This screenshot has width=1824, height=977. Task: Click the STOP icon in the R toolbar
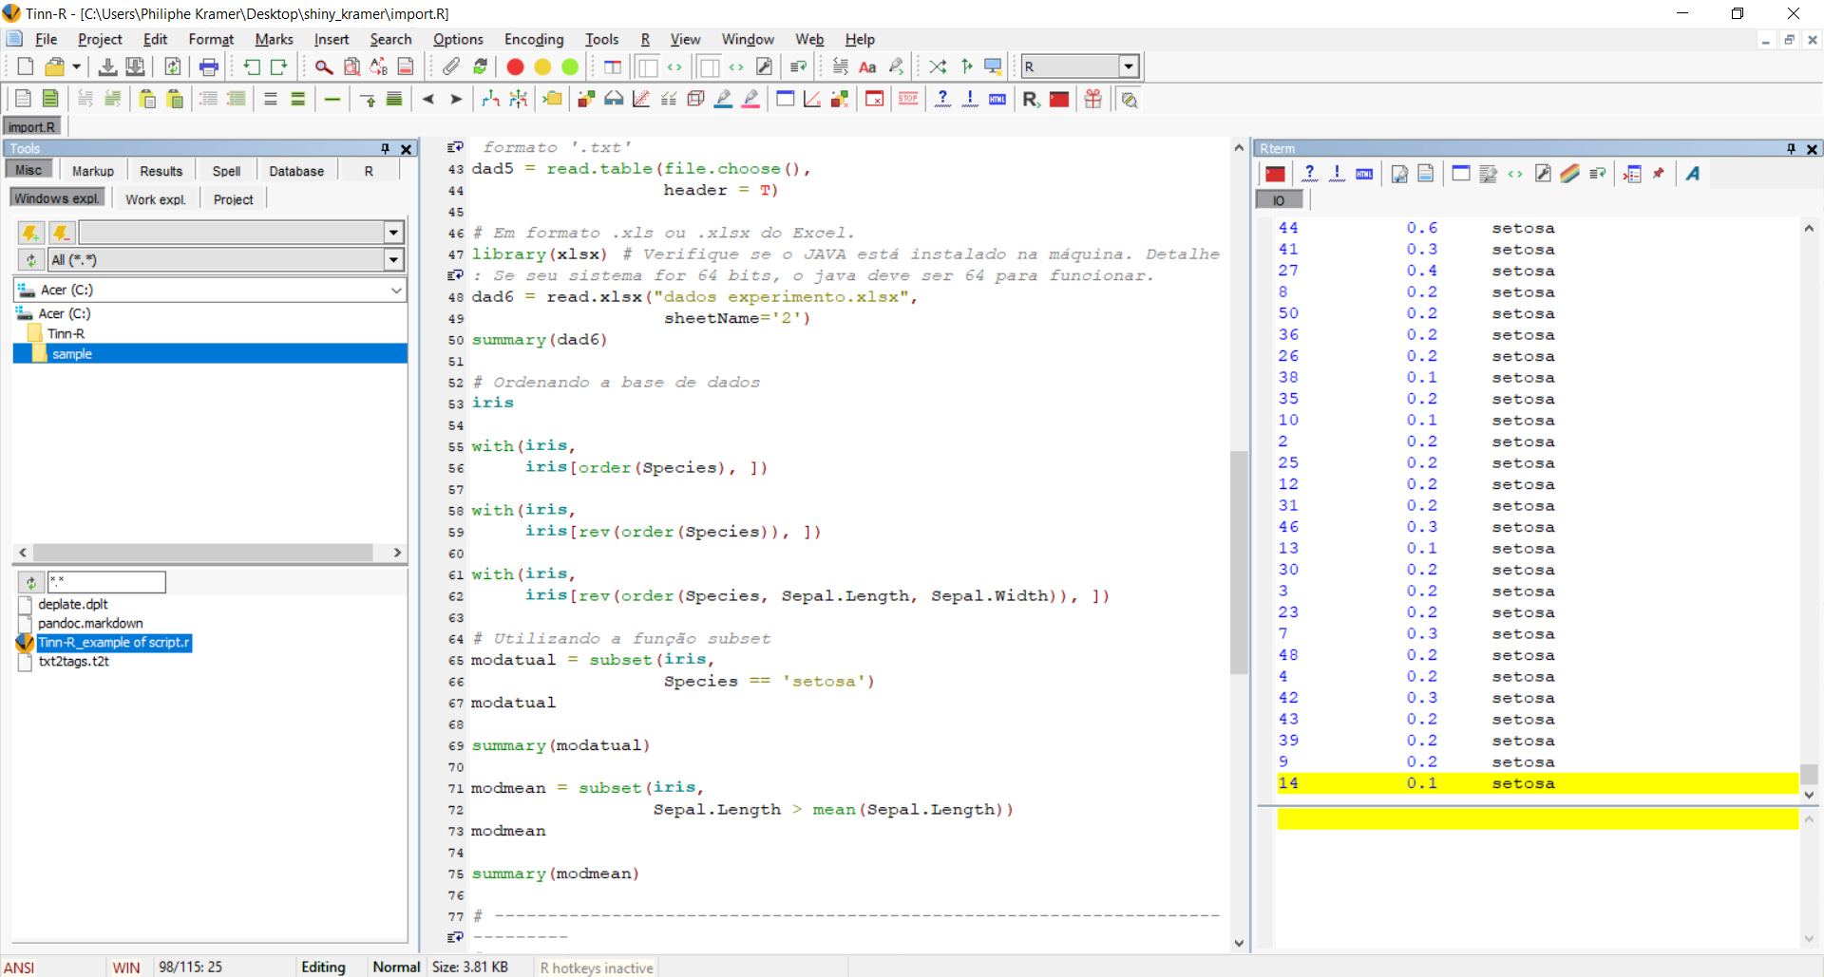pos(908,99)
